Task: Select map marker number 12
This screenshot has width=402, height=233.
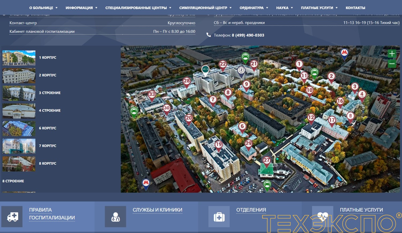Action: 311,119
